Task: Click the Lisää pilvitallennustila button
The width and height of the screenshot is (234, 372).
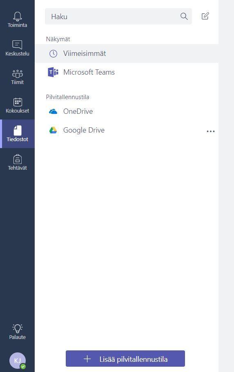Action: (125, 359)
